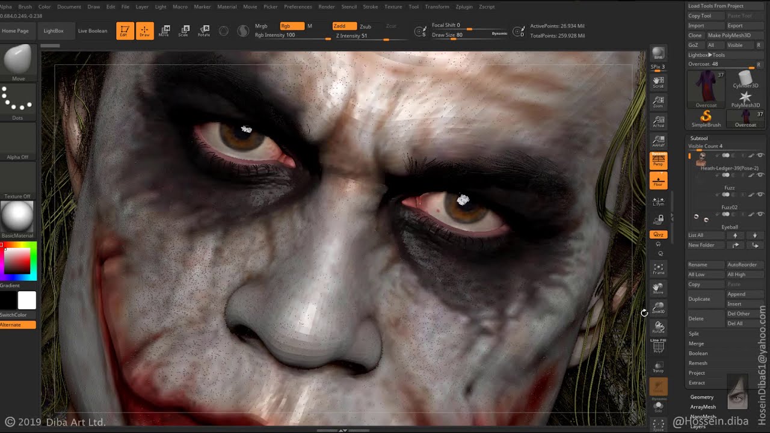Switch to Zsub sculpt mode
770x433 pixels.
coord(365,26)
